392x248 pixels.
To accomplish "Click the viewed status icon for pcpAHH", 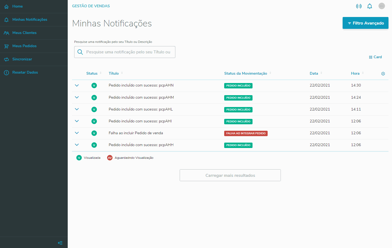I will [x=94, y=145].
